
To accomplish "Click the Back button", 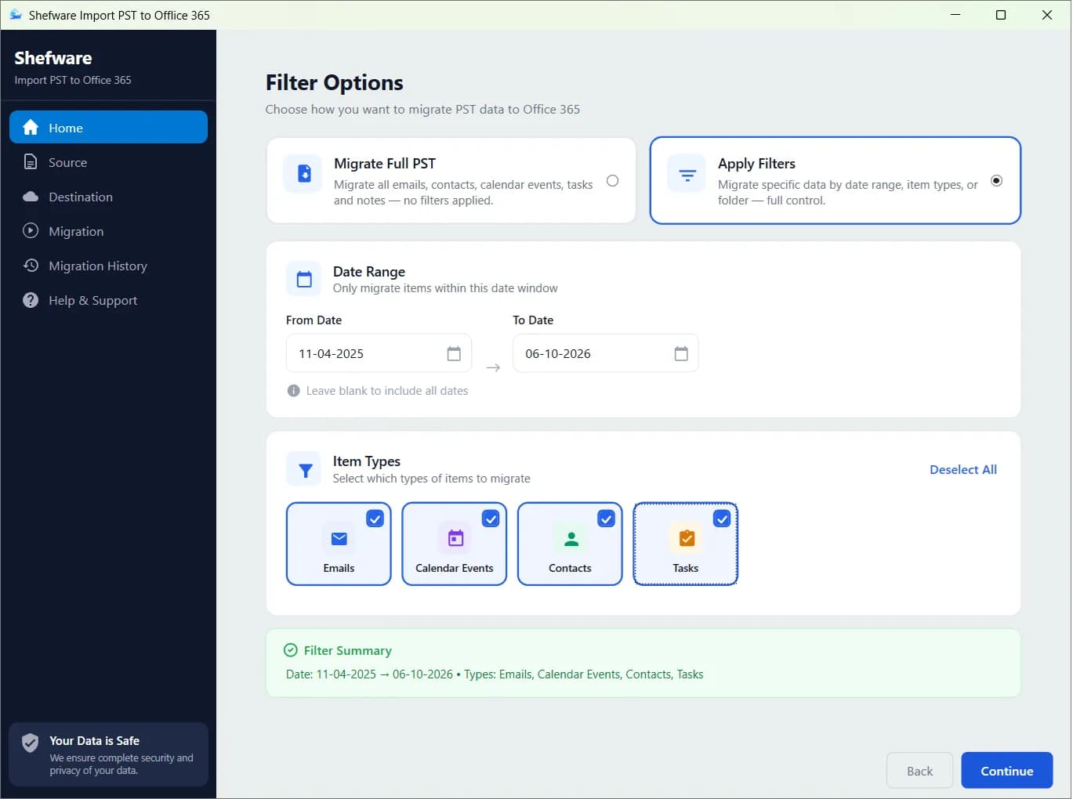I will click(x=919, y=771).
